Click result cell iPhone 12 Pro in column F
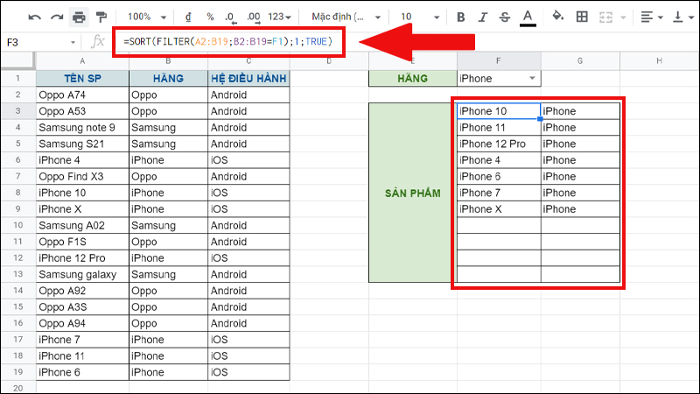700x394 pixels. point(499,144)
